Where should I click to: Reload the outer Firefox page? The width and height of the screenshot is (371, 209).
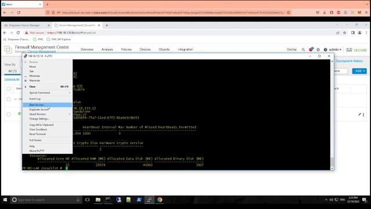coord(19,13)
